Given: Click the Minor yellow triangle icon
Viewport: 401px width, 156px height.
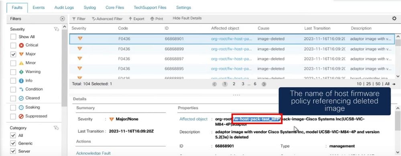Looking at the screenshot, I should pos(21,63).
